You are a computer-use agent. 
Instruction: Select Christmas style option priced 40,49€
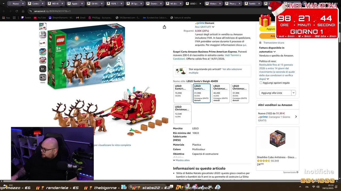coord(221,93)
